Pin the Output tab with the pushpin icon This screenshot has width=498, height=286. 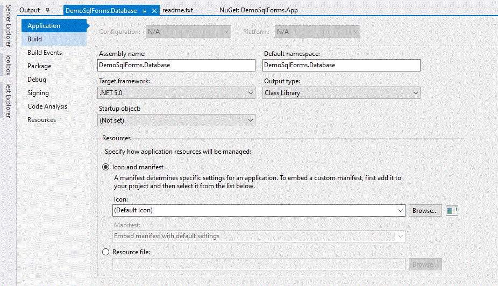(x=48, y=10)
